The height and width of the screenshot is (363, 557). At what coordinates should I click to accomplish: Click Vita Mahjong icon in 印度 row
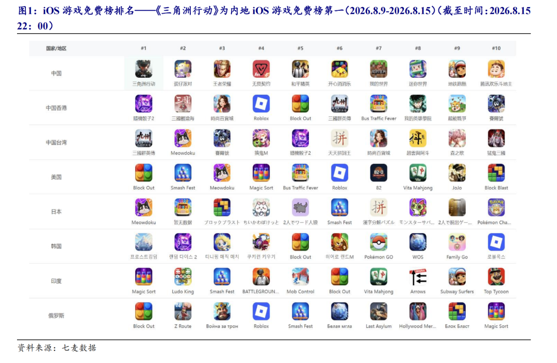379,276
